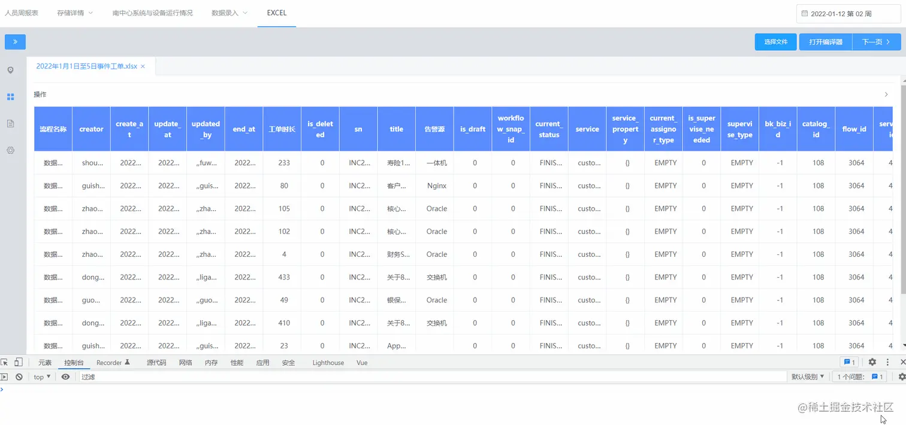
Task: Toggle DevTools device toolbar icon
Action: pyautogui.click(x=19, y=362)
